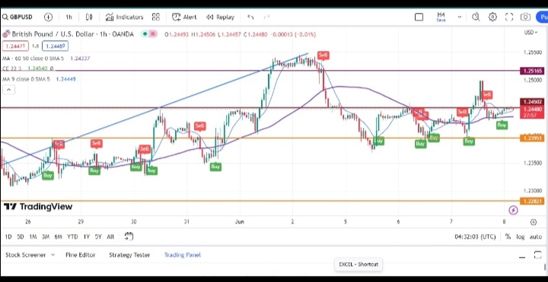The image size is (548, 282).
Task: Open the layout setup rectangle icon
Action: coord(419,17)
